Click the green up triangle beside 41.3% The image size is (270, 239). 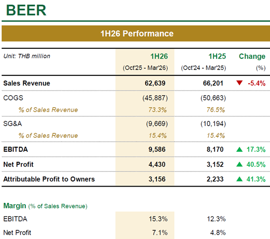240,179
